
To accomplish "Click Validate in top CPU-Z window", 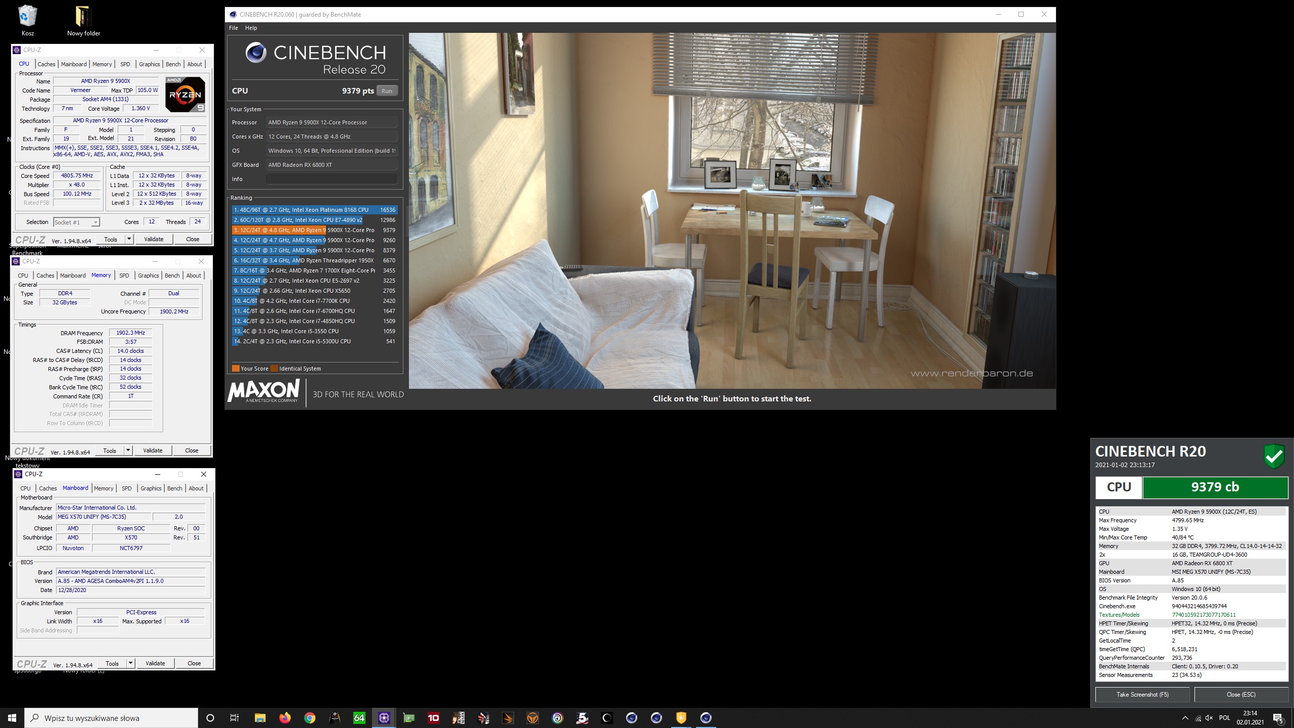I will click(x=154, y=239).
